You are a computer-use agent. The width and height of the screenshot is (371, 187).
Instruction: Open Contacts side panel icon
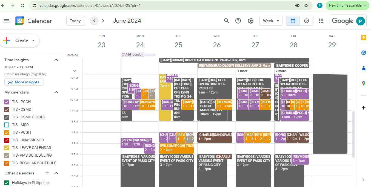[364, 68]
